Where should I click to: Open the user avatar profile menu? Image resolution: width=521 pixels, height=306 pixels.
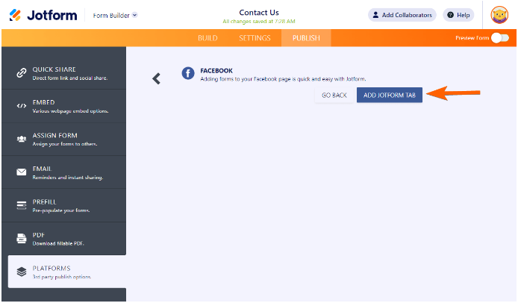tap(499, 15)
